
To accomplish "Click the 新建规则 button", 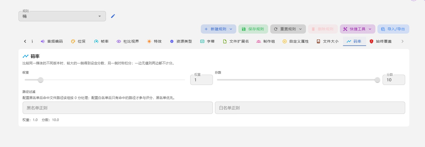I will pos(218,29).
